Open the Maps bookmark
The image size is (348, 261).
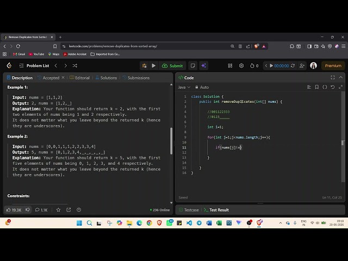54,54
